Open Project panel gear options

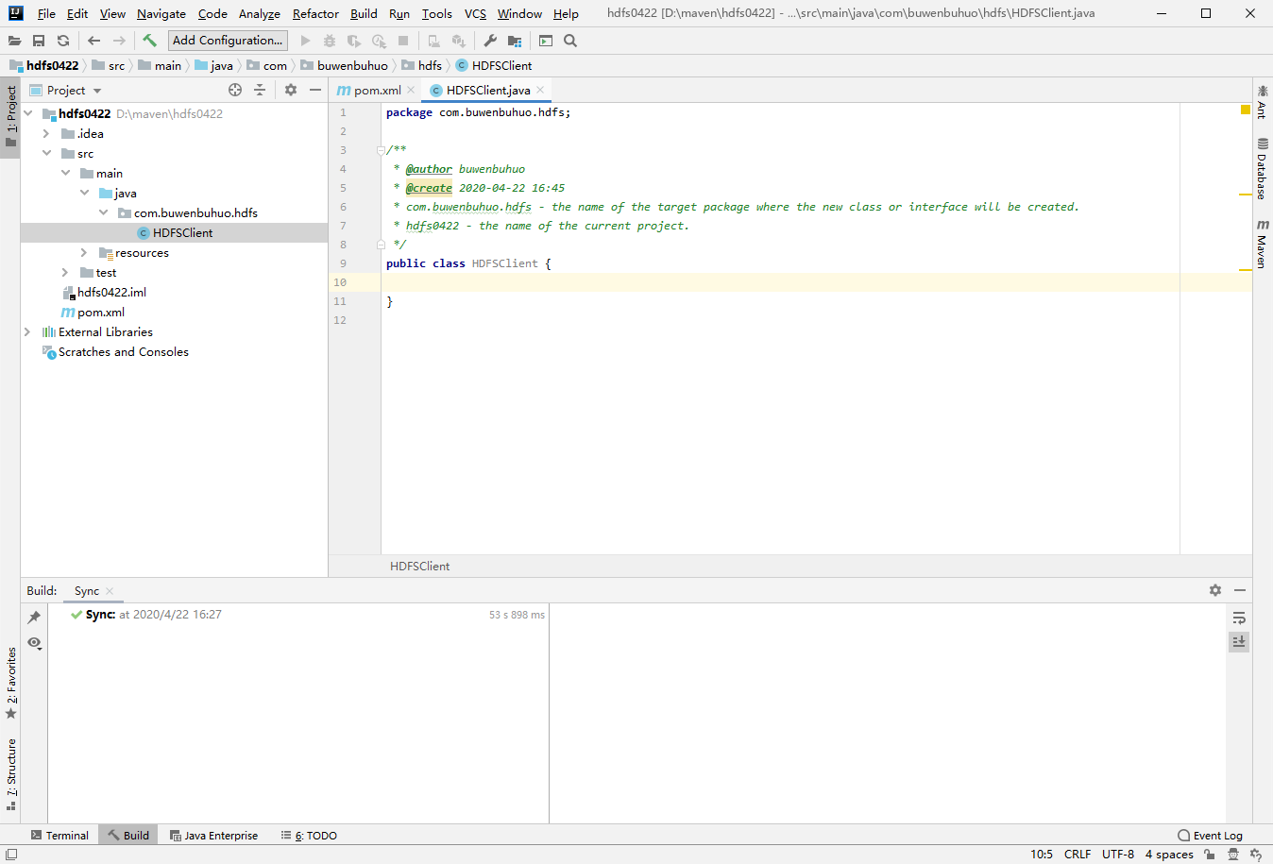tap(291, 90)
